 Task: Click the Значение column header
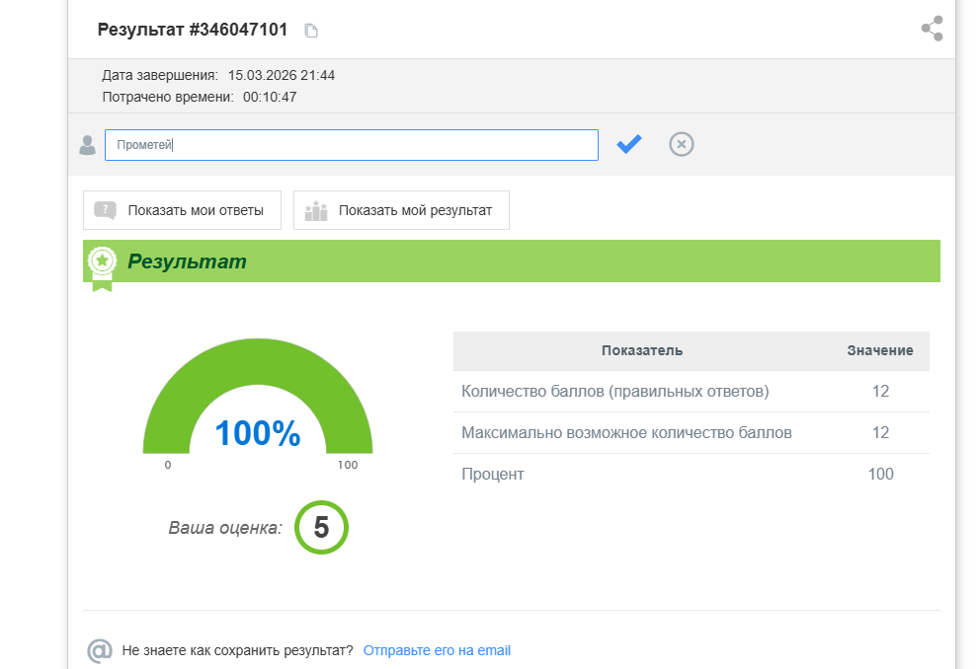(x=879, y=350)
